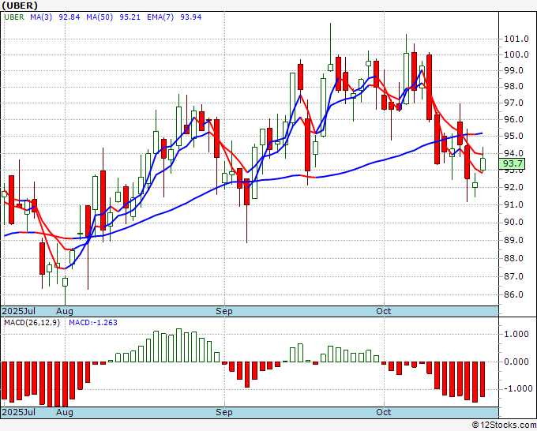Click Oct on the price chart's time axis
Image resolution: width=537 pixels, height=431 pixels.
tap(384, 311)
